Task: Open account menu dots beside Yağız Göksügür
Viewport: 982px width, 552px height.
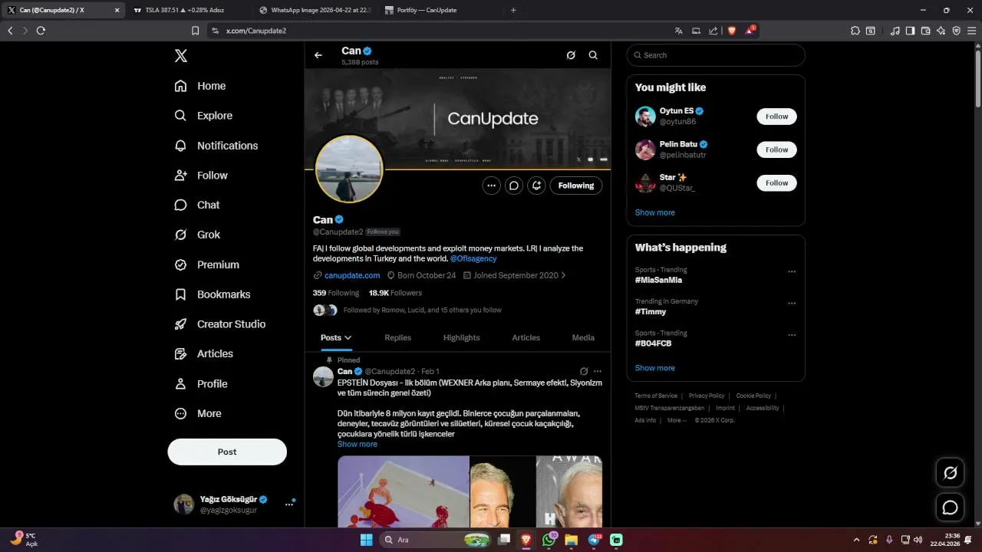Action: [289, 504]
